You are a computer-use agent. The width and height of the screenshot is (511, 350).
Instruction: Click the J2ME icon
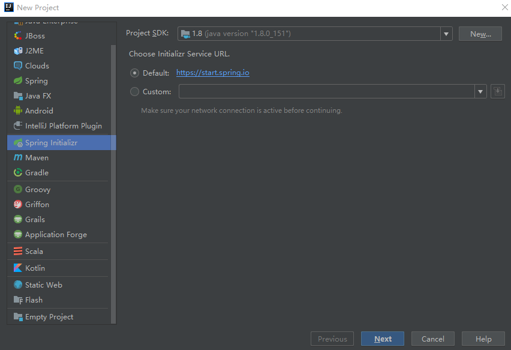[18, 51]
